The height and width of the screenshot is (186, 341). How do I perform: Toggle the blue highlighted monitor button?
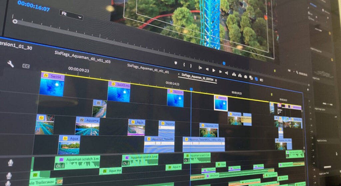256,79
